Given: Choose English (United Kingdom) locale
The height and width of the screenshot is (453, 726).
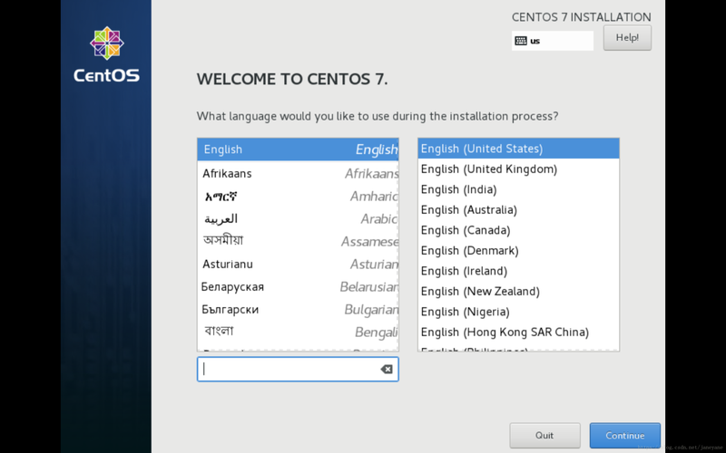Looking at the screenshot, I should tap(518, 169).
